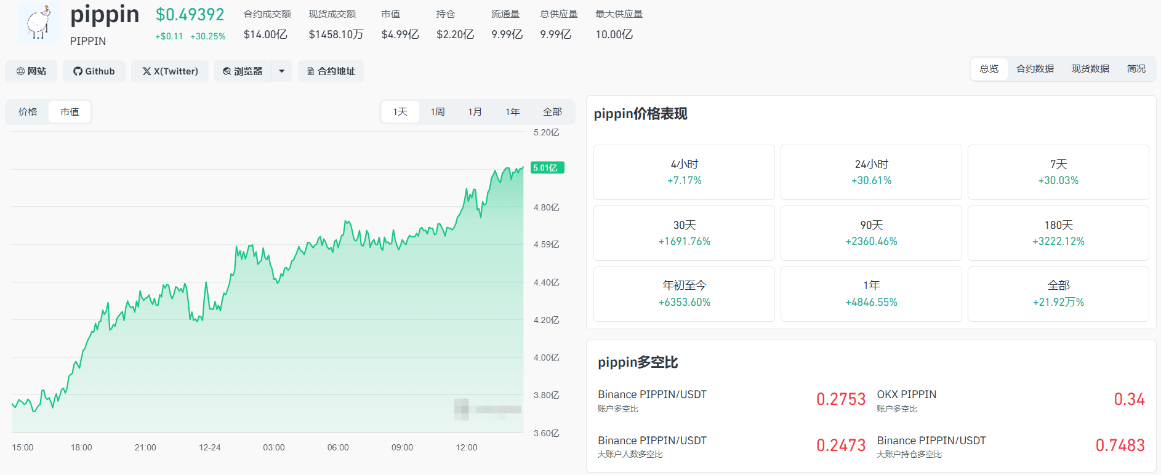Click the 5.01亿 current value marker
This screenshot has width=1161, height=475.
(547, 167)
